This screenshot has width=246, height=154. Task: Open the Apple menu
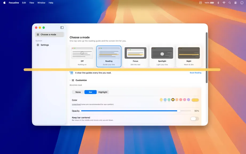[4, 3]
